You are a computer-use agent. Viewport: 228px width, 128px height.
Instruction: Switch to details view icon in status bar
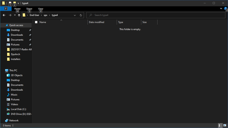[219, 125]
